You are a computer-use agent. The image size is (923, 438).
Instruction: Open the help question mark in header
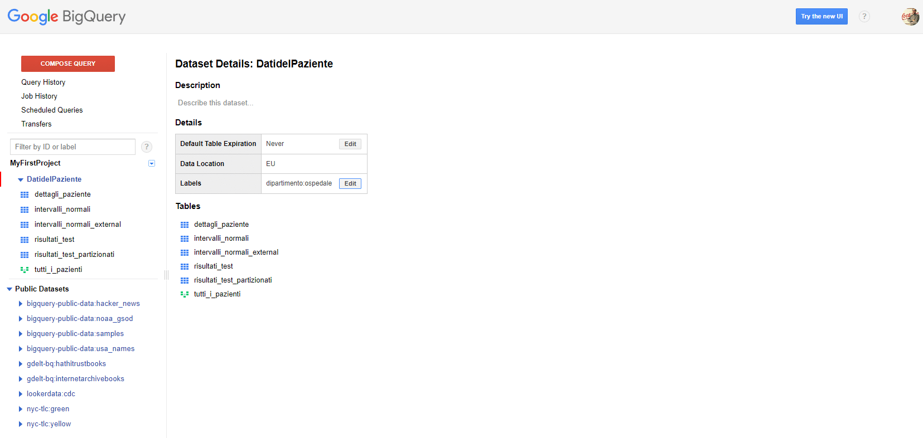tap(864, 17)
